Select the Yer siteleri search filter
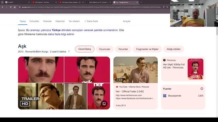Screen dimensions: 218x122 pyautogui.click(x=74, y=21)
